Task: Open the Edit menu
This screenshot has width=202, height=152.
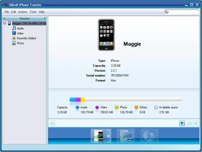Action: tap(14, 12)
